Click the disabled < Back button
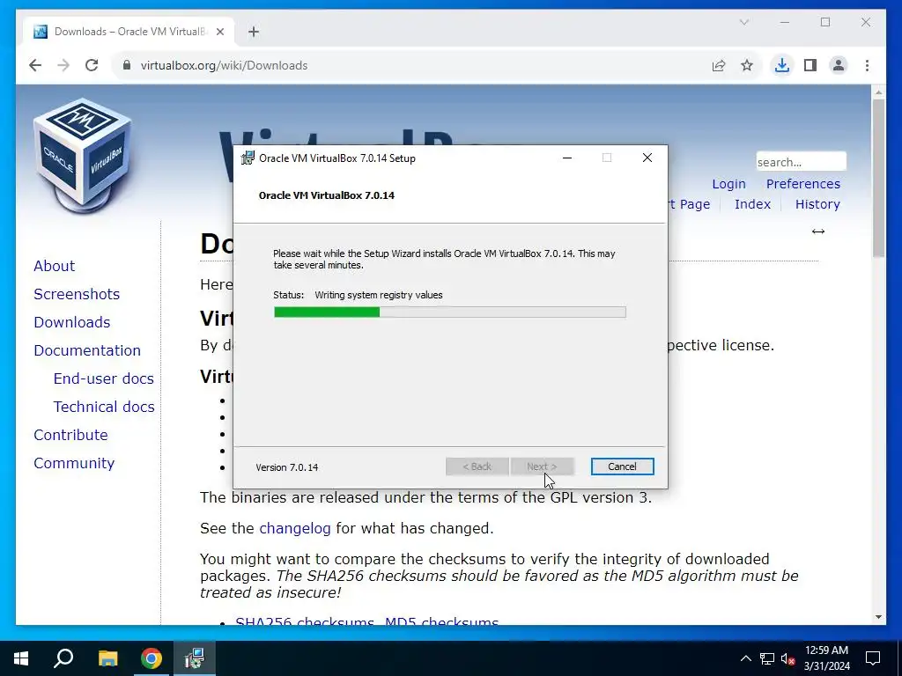This screenshot has width=902, height=676. pyautogui.click(x=477, y=467)
